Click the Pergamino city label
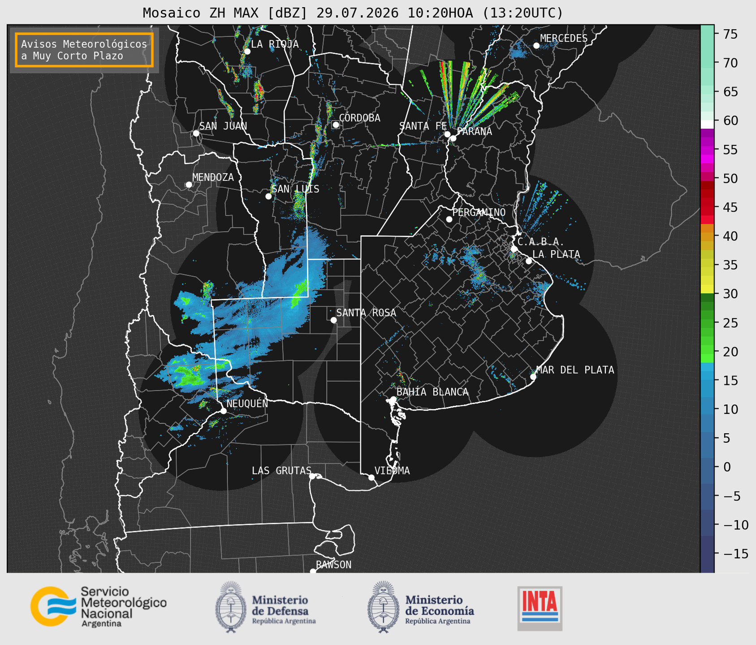The image size is (756, 645). point(479,212)
